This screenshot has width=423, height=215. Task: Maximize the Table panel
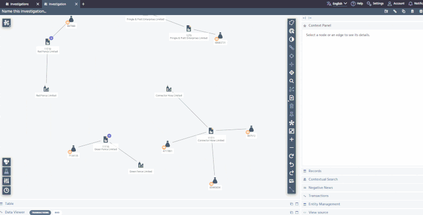pyautogui.click(x=297, y=204)
